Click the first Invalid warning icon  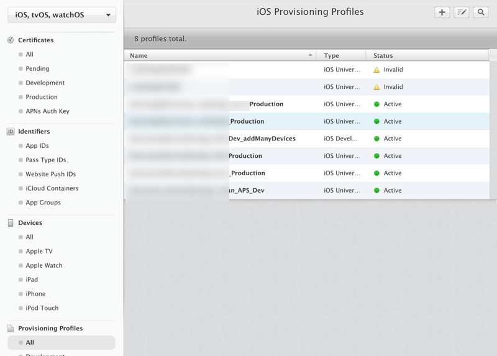tap(376, 70)
